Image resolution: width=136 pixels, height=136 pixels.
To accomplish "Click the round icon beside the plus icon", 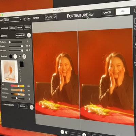I will tap(29, 18).
